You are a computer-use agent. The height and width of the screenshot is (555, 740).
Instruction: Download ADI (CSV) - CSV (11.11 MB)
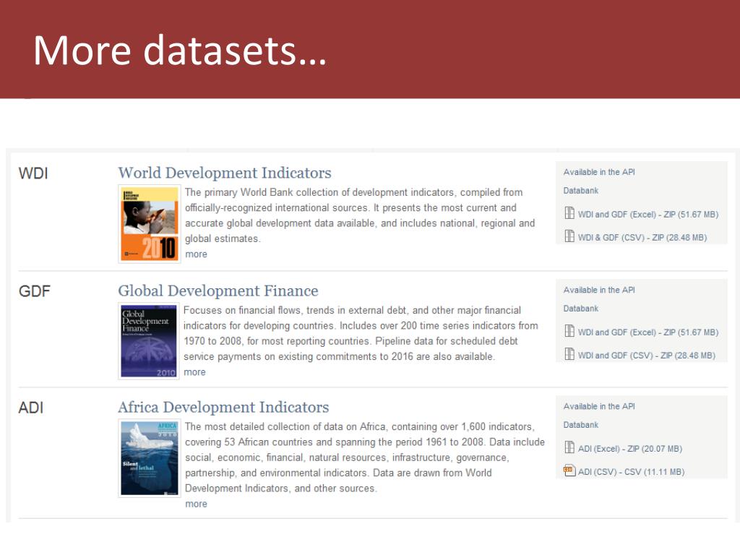631,472
